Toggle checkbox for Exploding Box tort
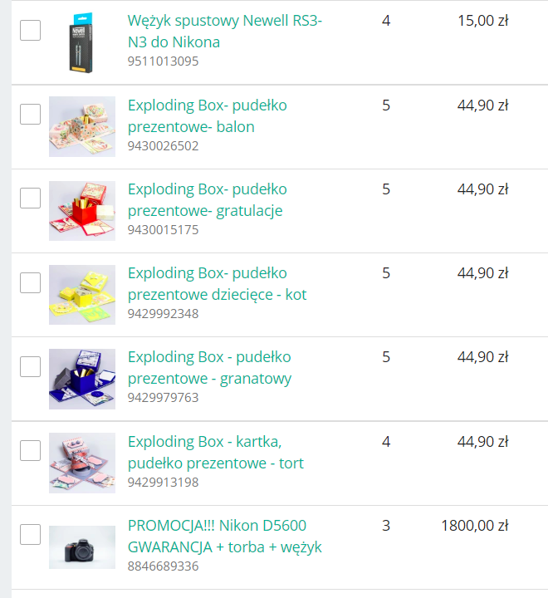 pyautogui.click(x=30, y=450)
